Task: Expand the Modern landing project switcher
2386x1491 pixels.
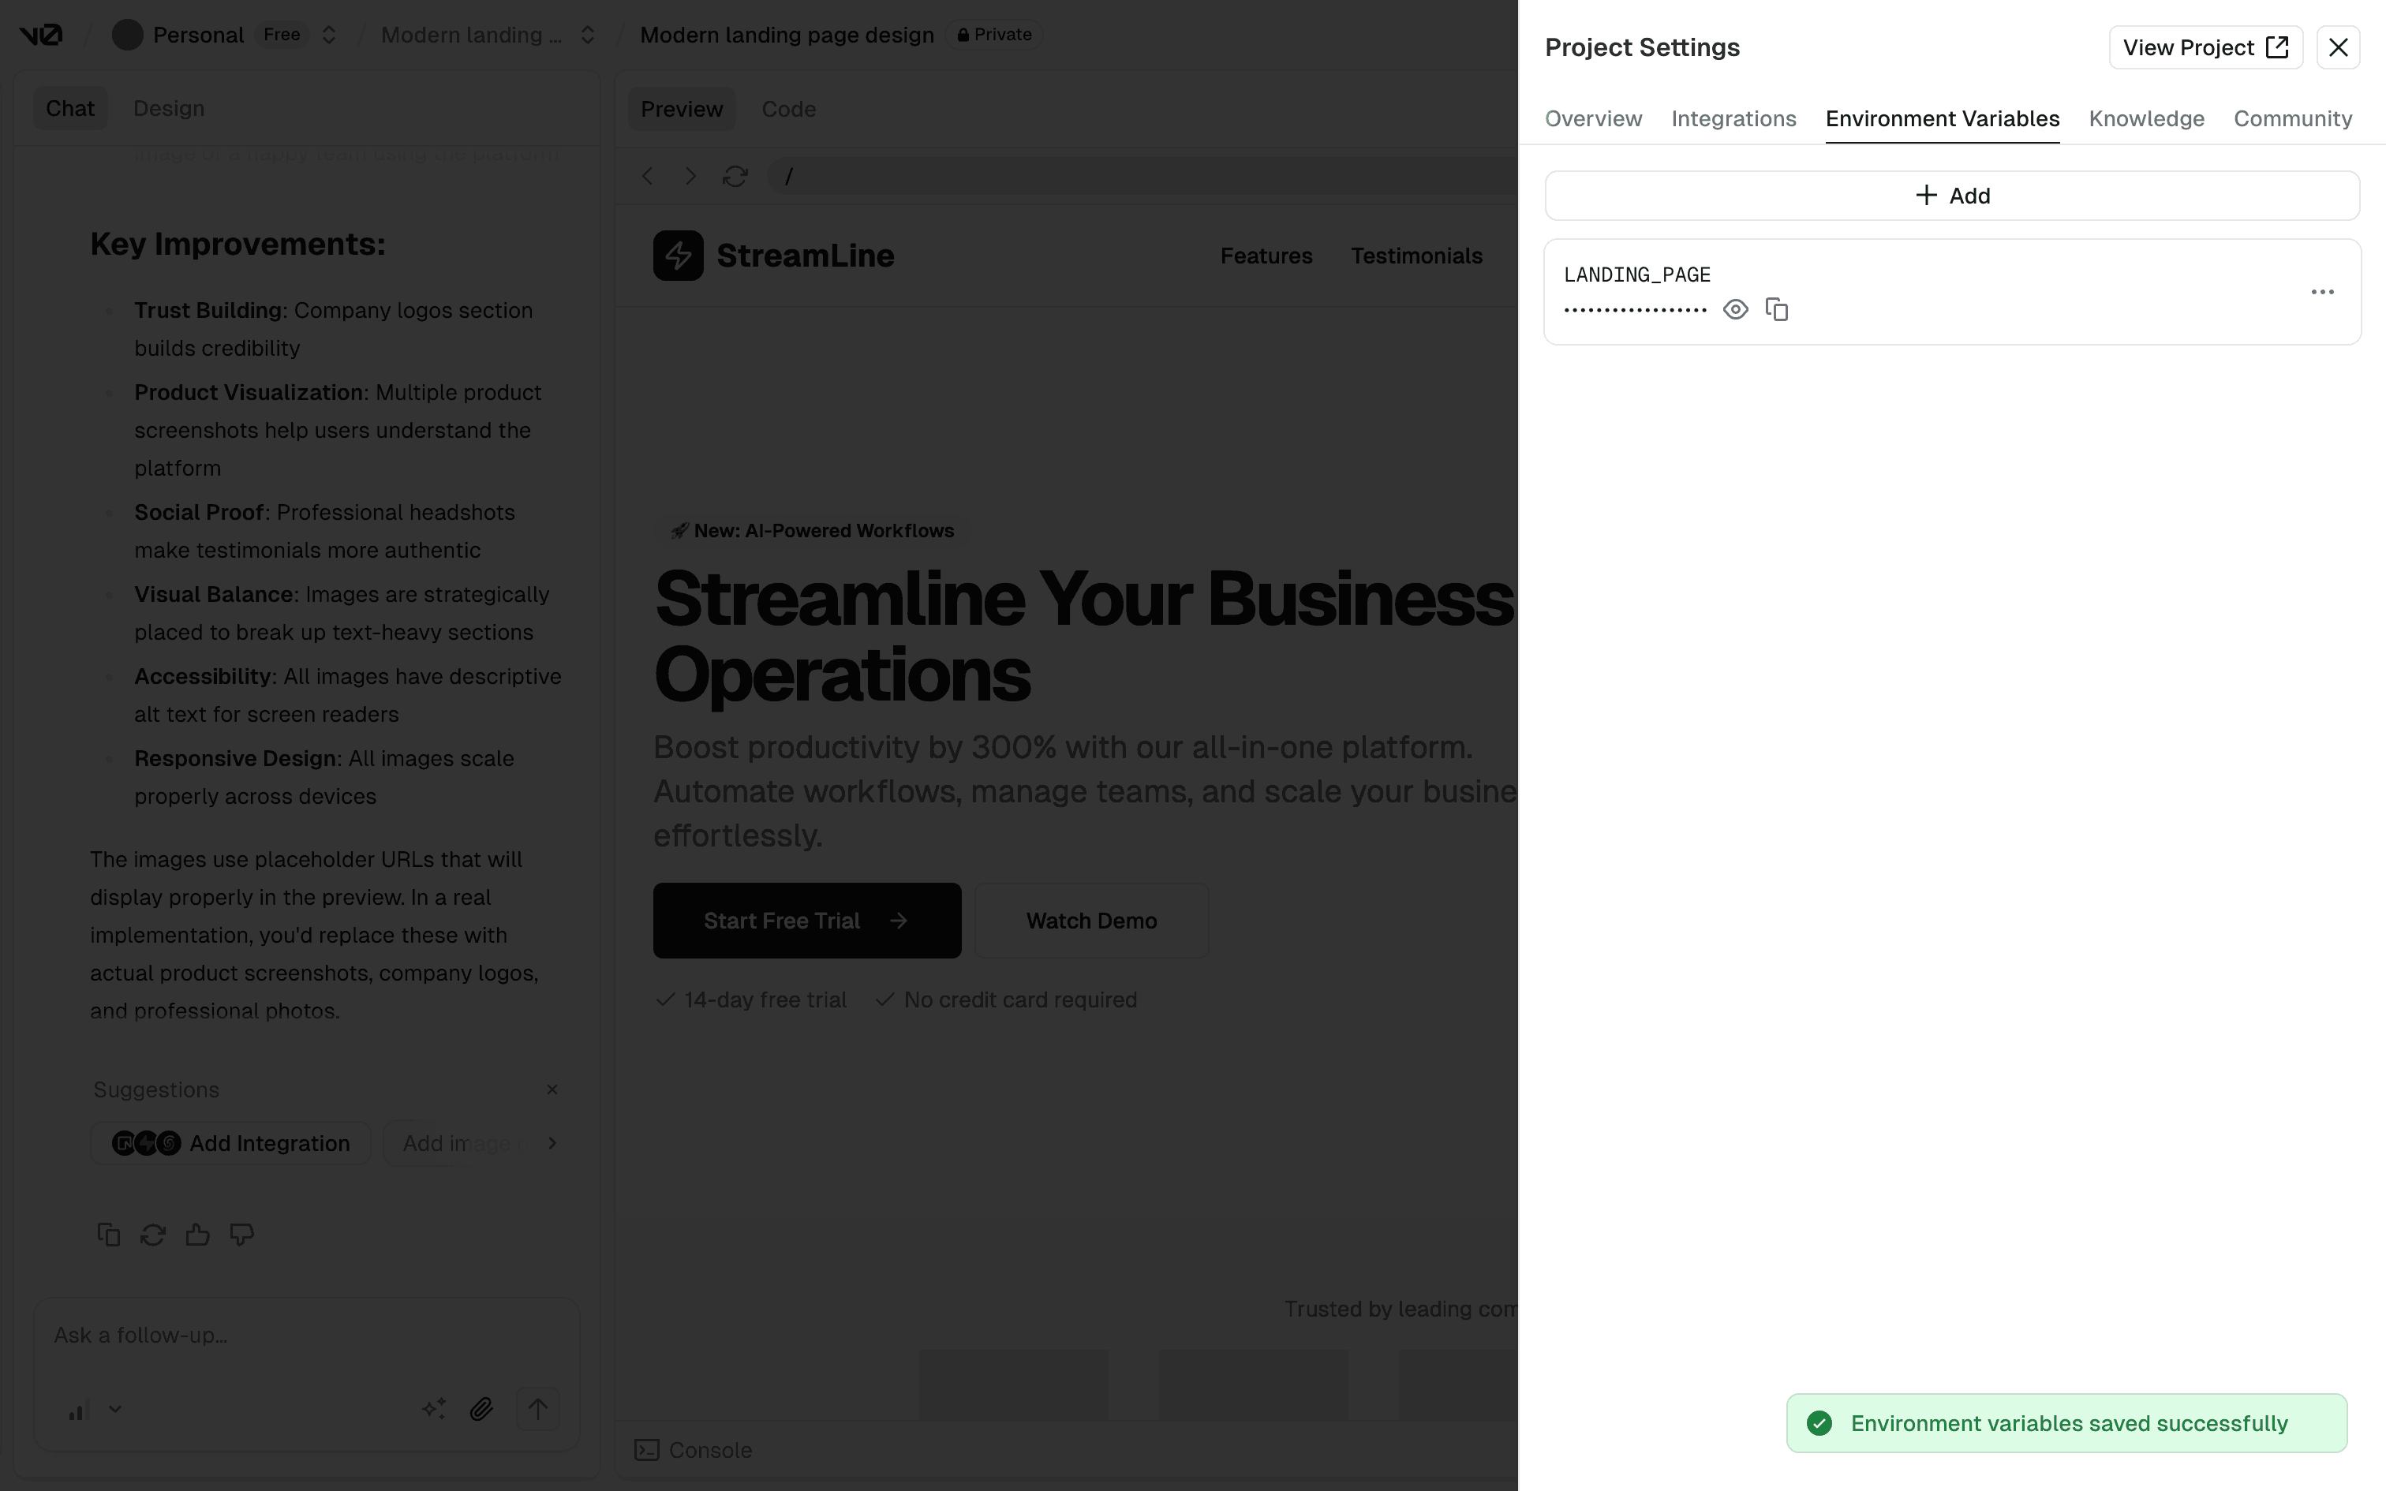Action: [588, 35]
